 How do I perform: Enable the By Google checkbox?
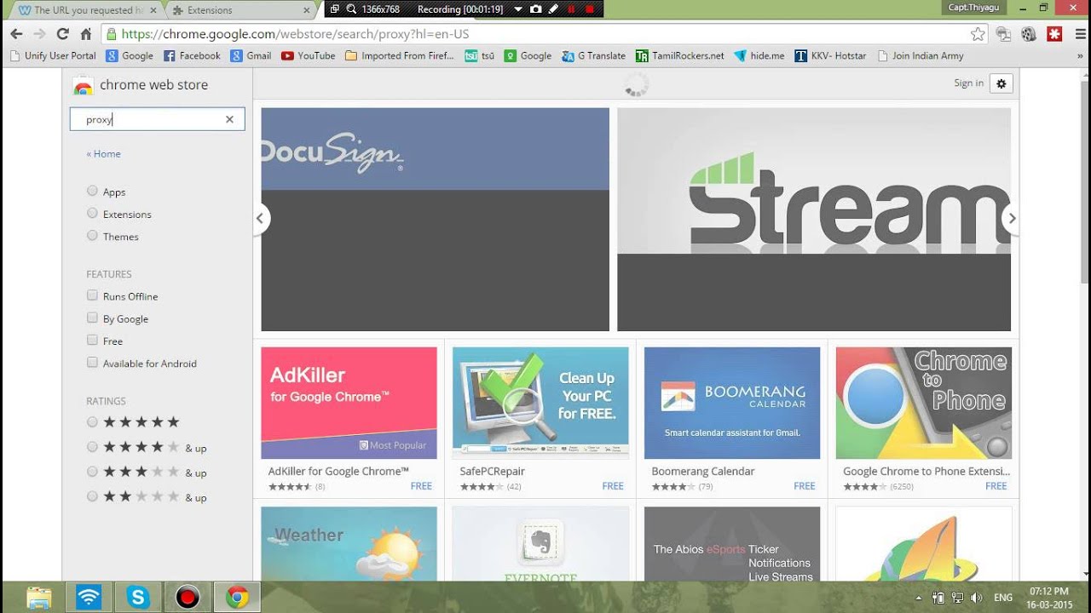click(92, 318)
